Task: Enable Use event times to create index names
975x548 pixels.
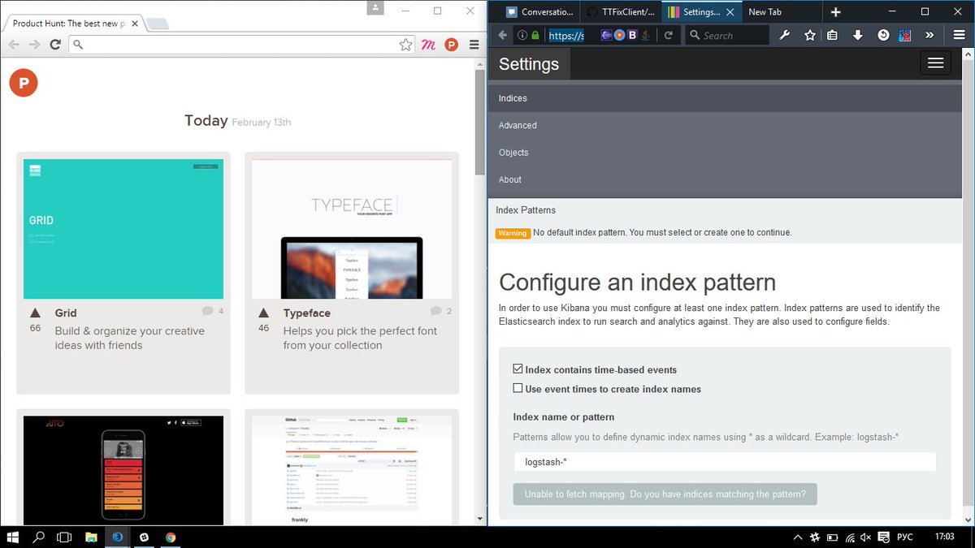Action: coord(518,388)
